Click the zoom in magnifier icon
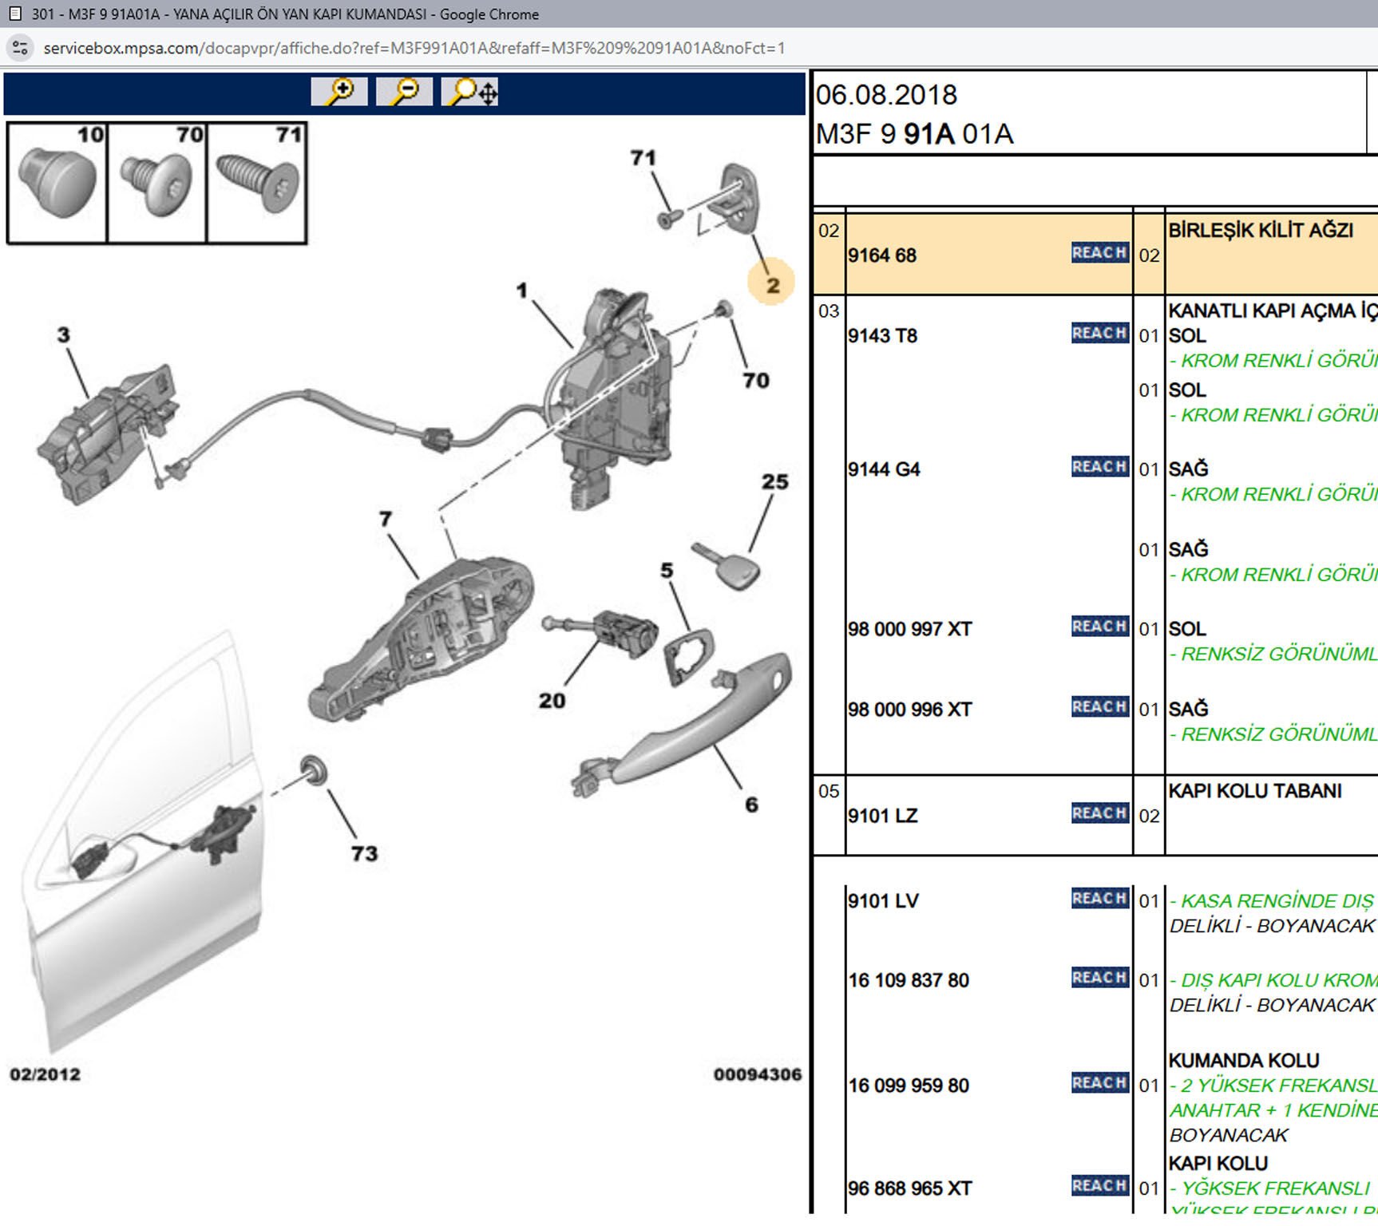The height and width of the screenshot is (1226, 1378). coord(339,92)
